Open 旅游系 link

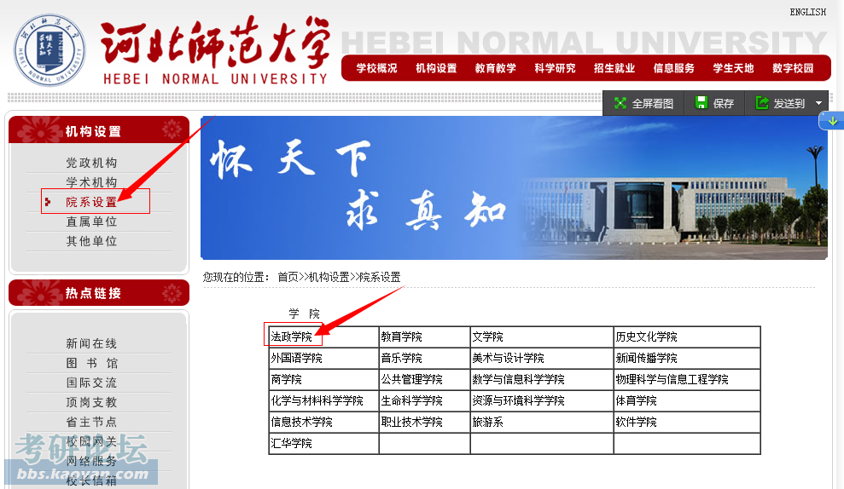tap(487, 422)
